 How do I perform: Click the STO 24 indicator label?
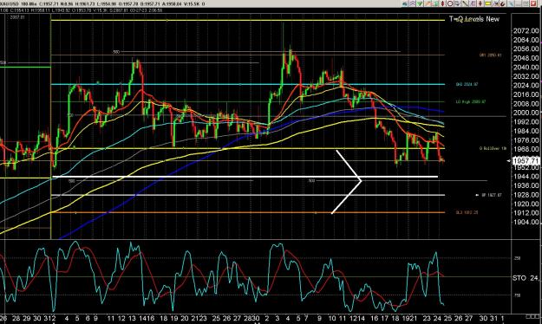tap(526, 278)
